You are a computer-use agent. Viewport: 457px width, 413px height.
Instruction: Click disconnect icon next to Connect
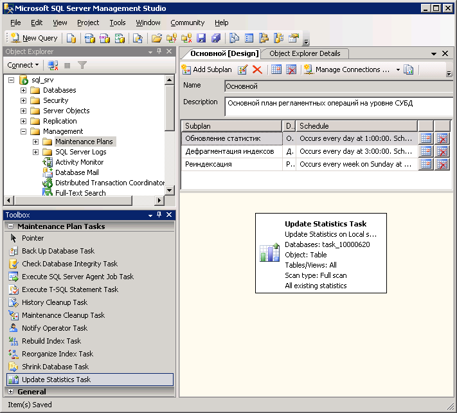point(53,65)
